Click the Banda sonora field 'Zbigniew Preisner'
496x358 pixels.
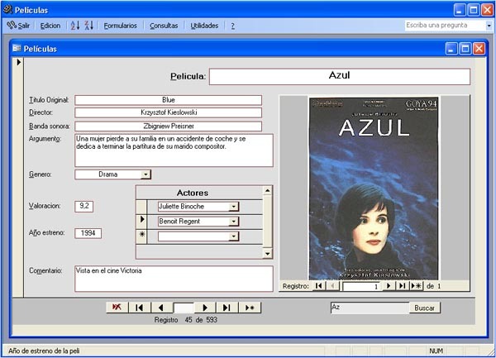pyautogui.click(x=168, y=126)
